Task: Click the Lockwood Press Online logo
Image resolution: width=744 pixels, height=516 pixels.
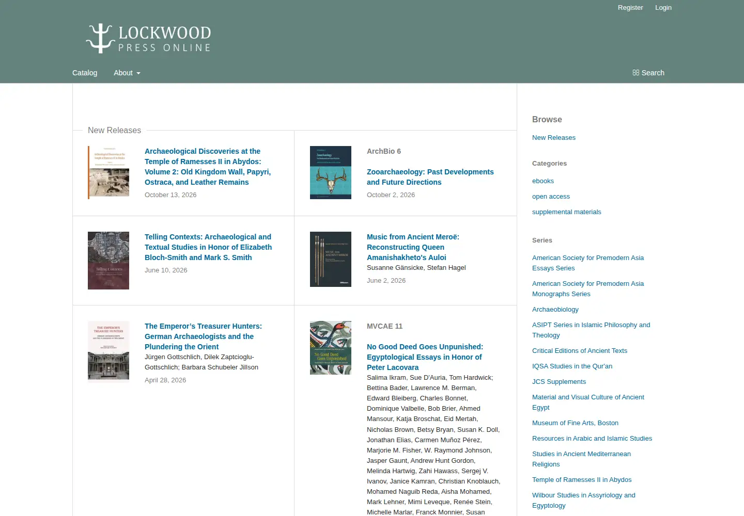Action: 148,39
